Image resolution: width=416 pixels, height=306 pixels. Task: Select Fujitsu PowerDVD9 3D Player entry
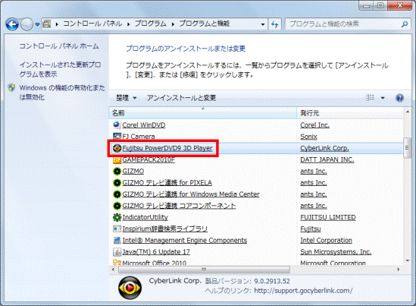point(167,148)
